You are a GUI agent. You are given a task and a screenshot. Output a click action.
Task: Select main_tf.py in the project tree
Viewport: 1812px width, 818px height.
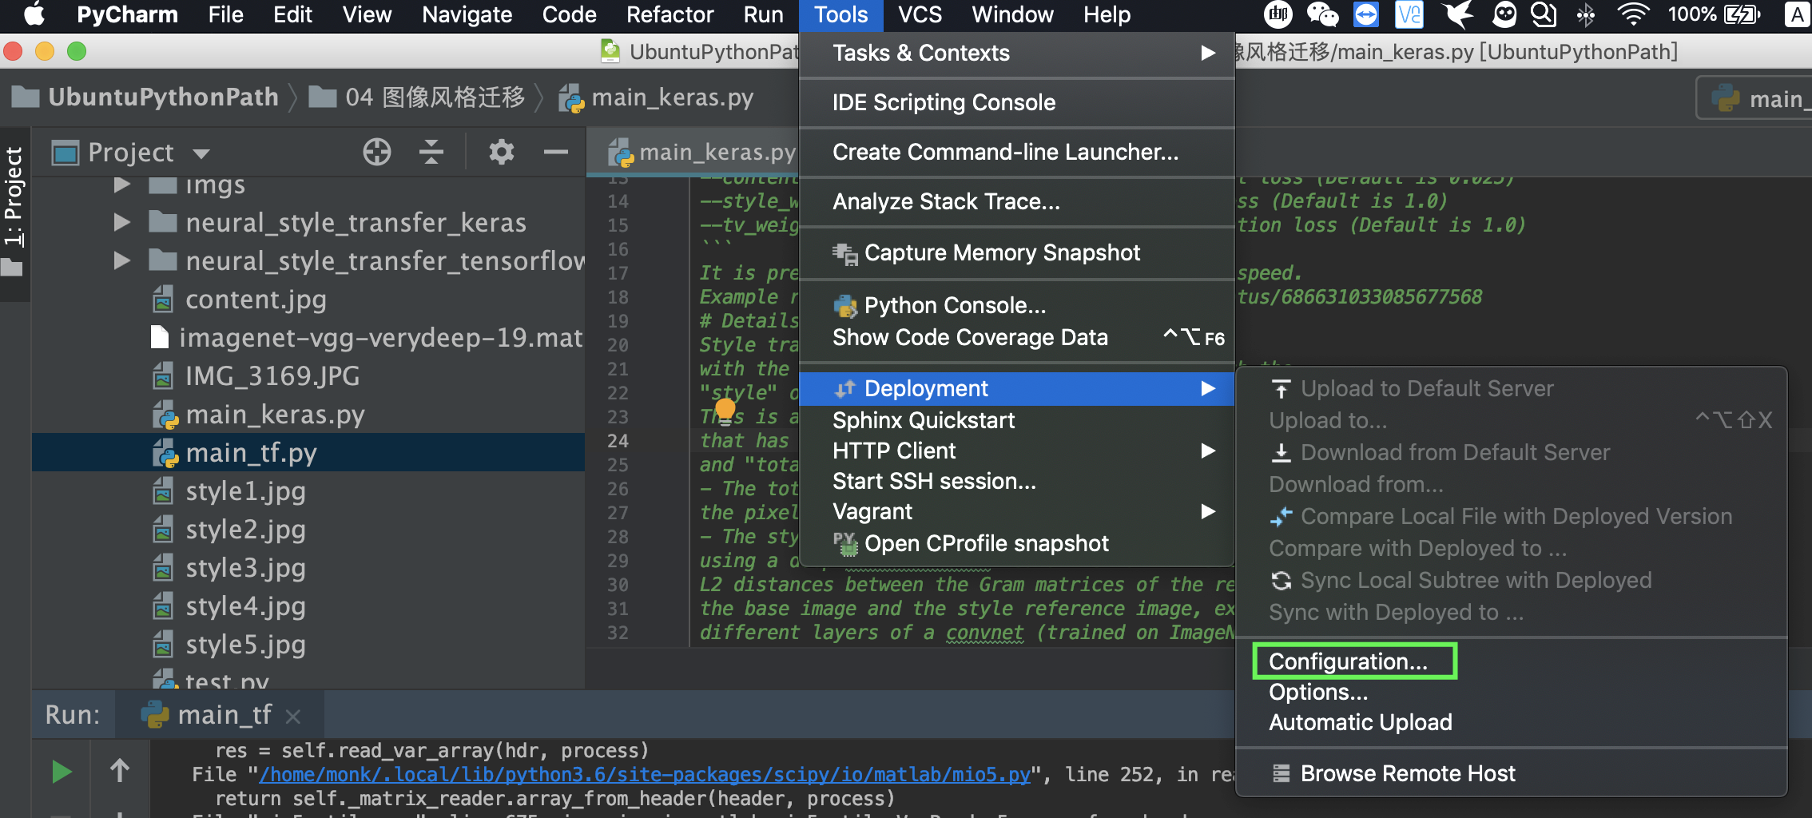251,453
